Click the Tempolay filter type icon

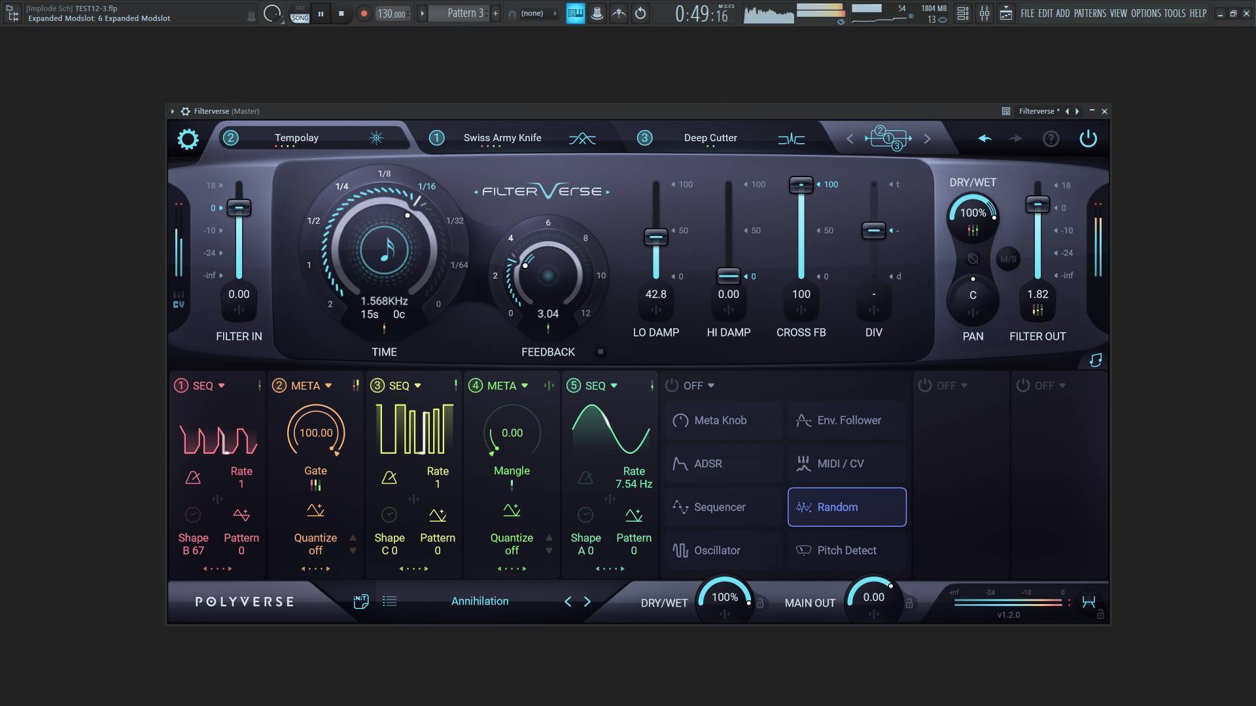[x=376, y=138]
